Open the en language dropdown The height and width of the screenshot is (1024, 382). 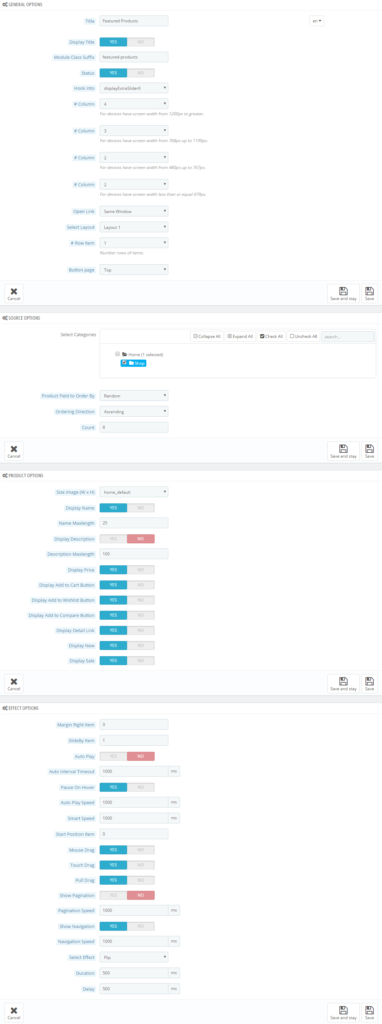(316, 21)
